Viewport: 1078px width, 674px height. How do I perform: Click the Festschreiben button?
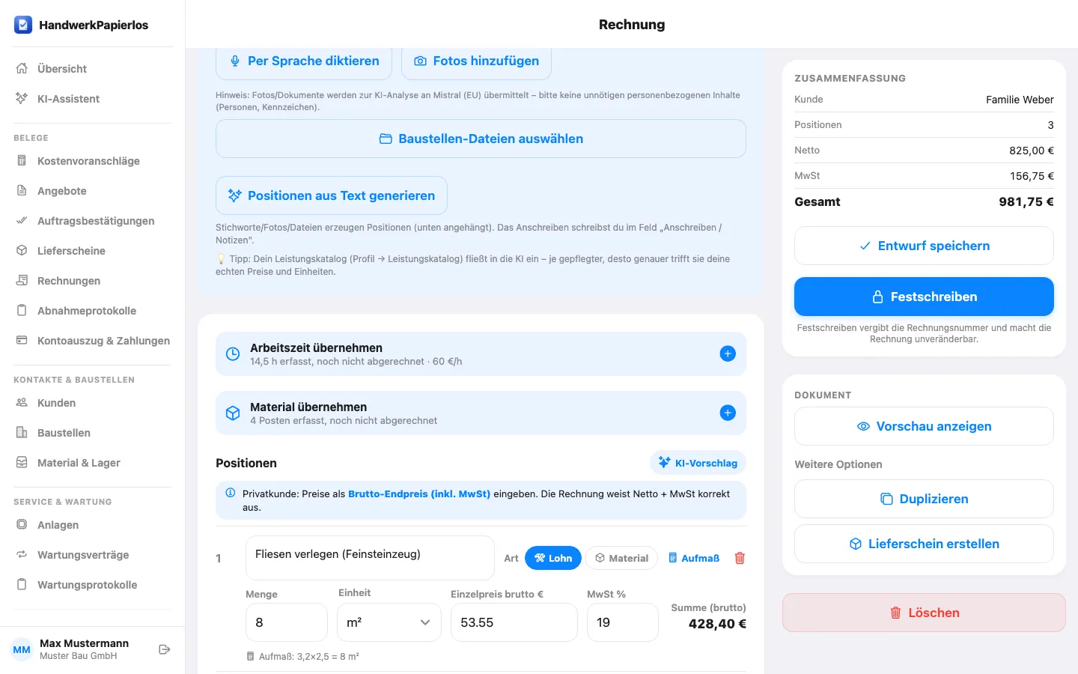tap(924, 297)
